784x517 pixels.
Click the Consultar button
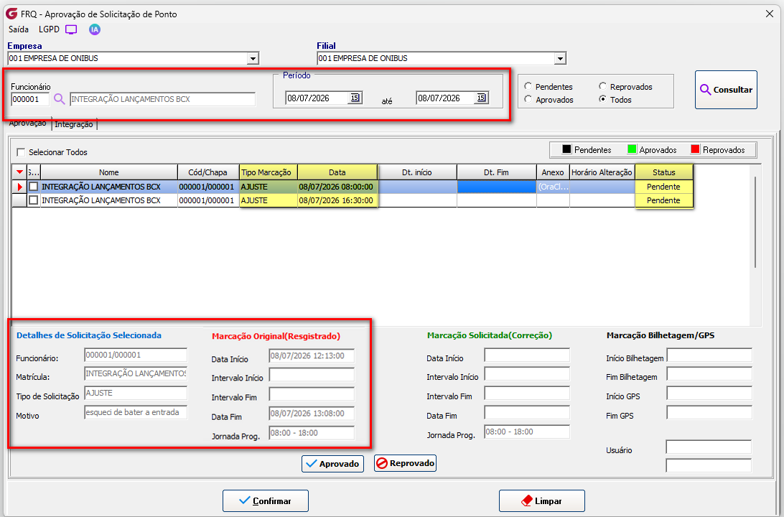(726, 90)
